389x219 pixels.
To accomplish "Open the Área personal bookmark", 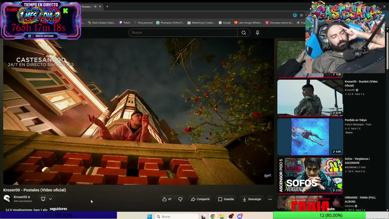I will point(143,23).
